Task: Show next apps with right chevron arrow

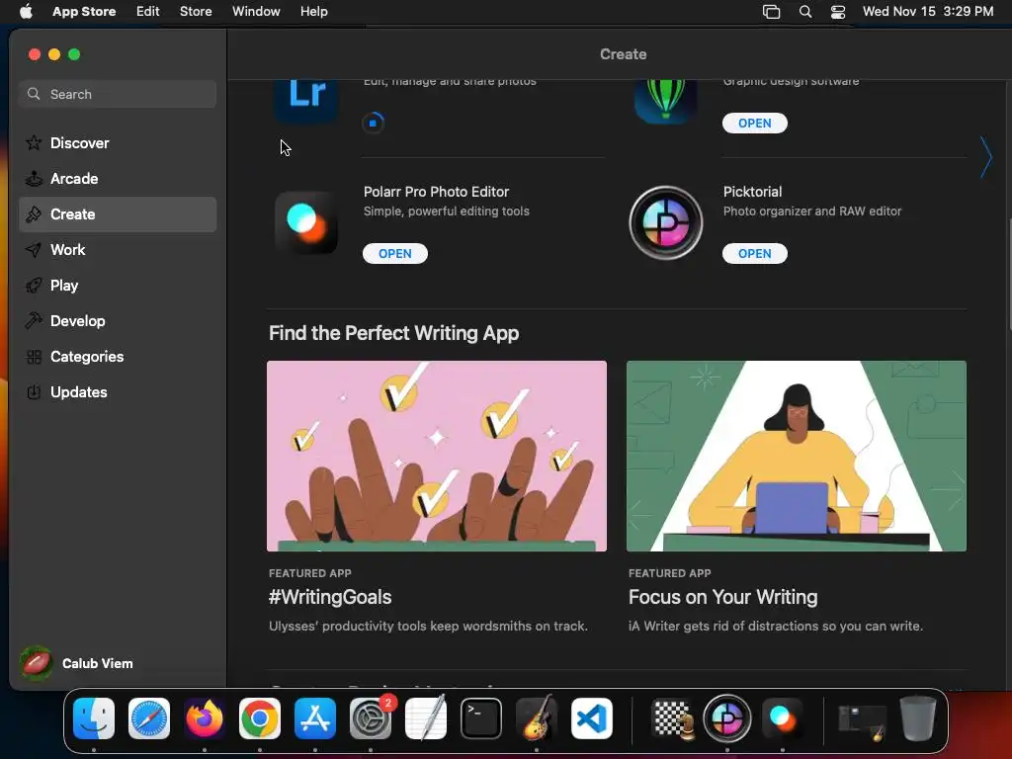Action: coord(985,157)
